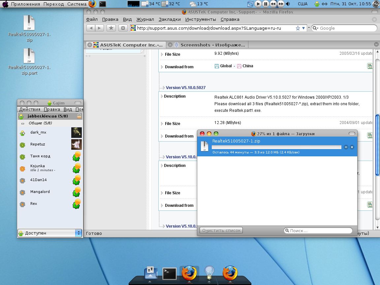Image resolution: width=380 pixels, height=285 pixels.
Task: Click the new tab toolbar button
Action: (x=123, y=28)
